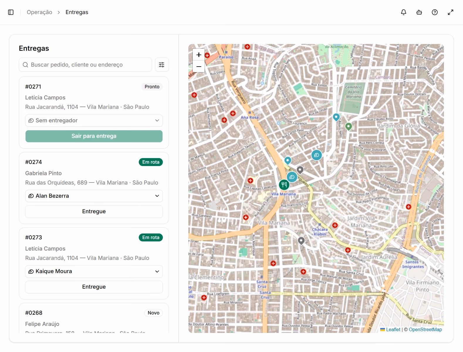The height and width of the screenshot is (352, 463).
Task: Select the gray pin near Chácara Klabin
Action: tap(301, 241)
